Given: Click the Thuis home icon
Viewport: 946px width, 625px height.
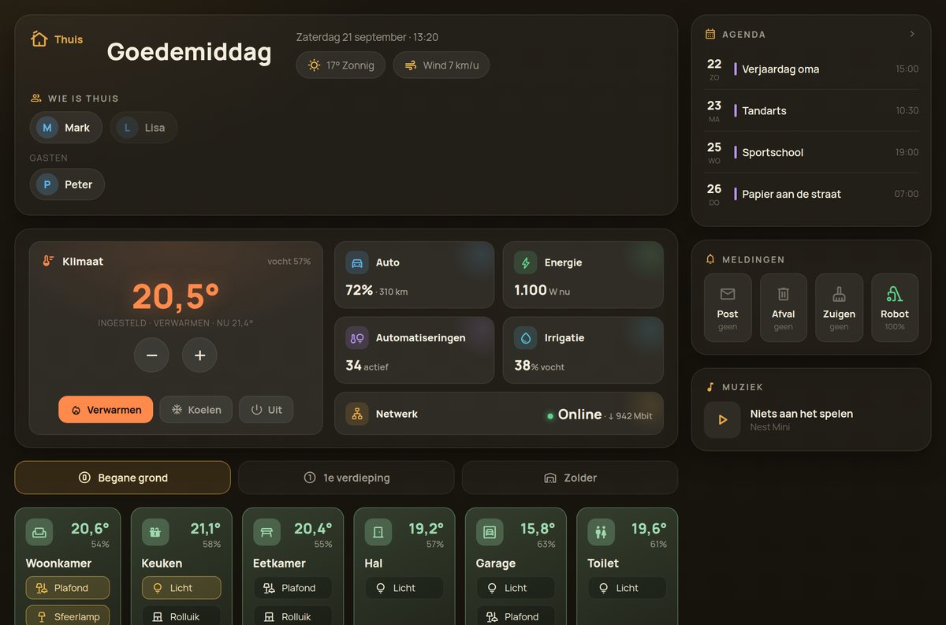Looking at the screenshot, I should tap(39, 39).
